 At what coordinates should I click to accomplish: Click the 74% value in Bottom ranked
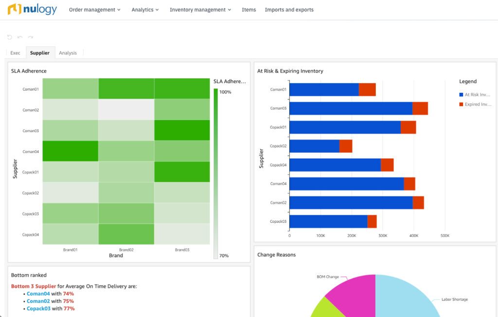68,294
